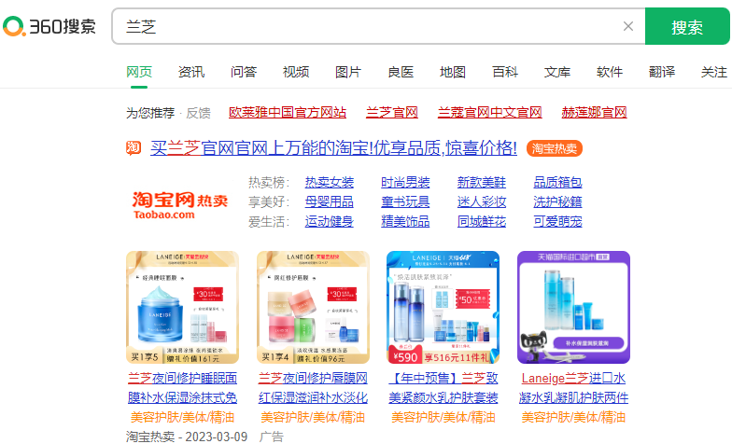The width and height of the screenshot is (732, 444).
Task: Open the 软件 tab
Action: pyautogui.click(x=610, y=72)
